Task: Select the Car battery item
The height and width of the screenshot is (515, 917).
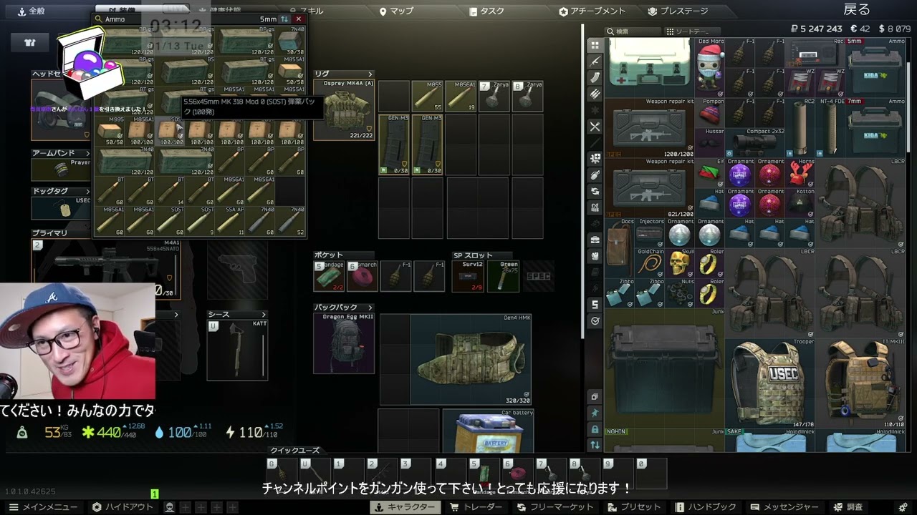Action: coord(488,431)
